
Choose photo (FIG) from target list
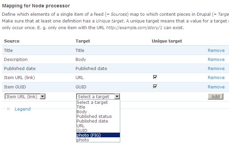[x=98, y=135]
